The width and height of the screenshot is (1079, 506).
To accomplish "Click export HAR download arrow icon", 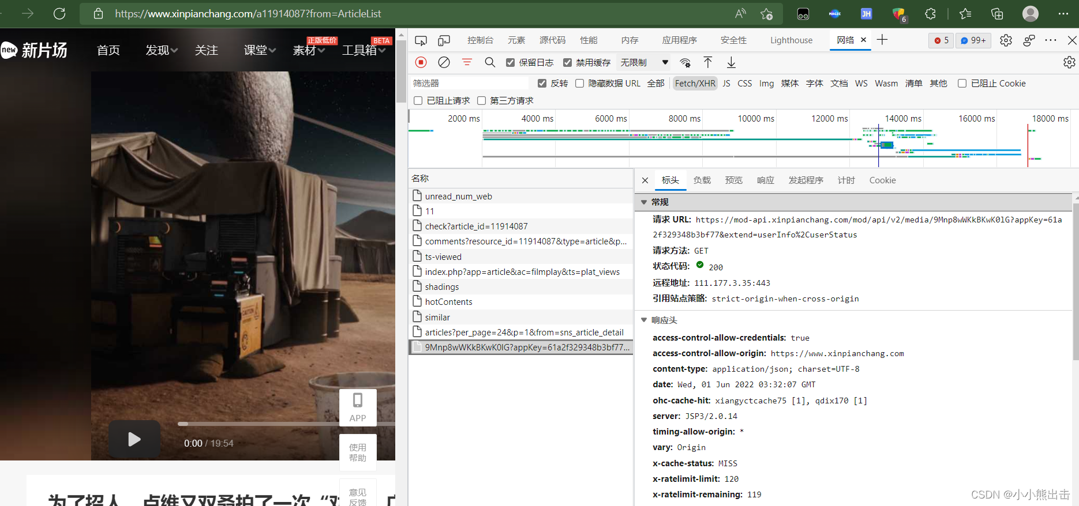I will tap(731, 62).
